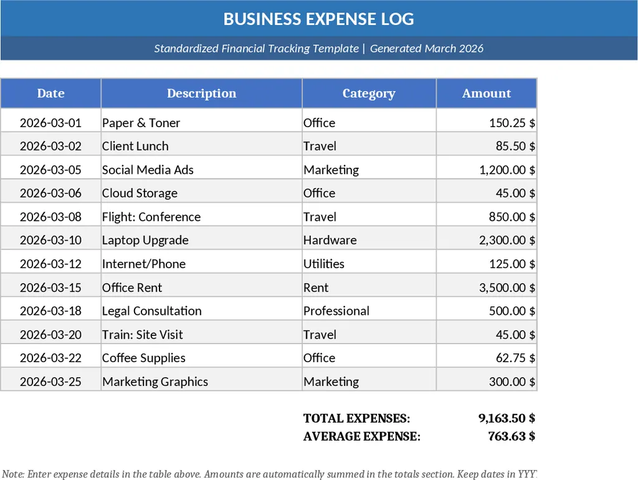638x480 pixels.
Task: Click the Legal Consultation description cell
Action: coord(151,310)
